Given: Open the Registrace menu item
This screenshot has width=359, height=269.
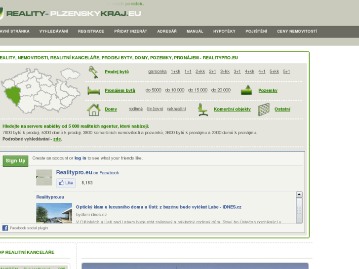Looking at the screenshot, I should 91,32.
